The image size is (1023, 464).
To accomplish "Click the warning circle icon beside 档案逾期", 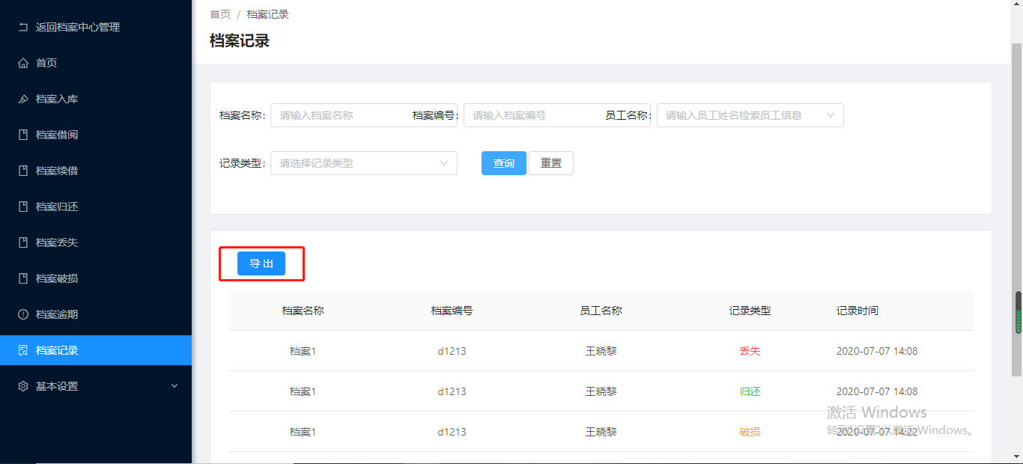I will pos(23,314).
